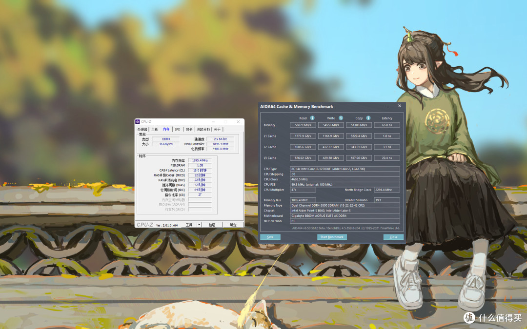The height and width of the screenshot is (329, 527).
Task: Click the CAS# Latency value 18.0 时钟
Action: (200, 170)
